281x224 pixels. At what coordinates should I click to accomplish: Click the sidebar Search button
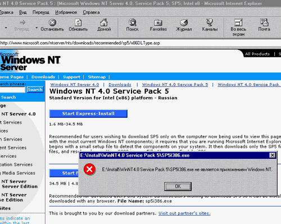[x=35, y=89]
